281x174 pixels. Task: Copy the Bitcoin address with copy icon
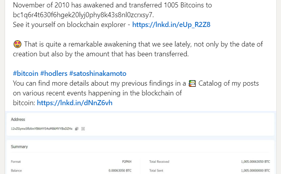[77, 129]
